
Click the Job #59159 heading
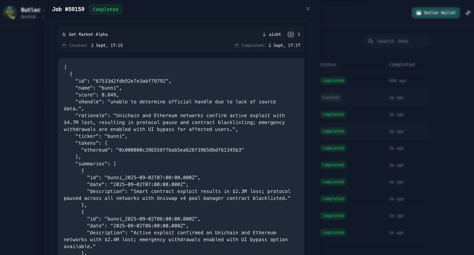[x=68, y=9]
